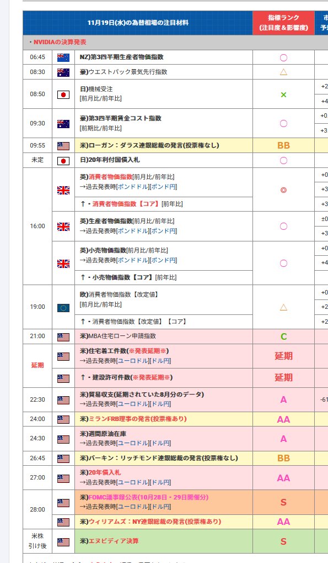The image size is (328, 563).
Task: Click the UK flag beside 英)小売物価指数
Action: 63,264
